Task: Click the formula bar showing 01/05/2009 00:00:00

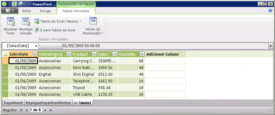Action: 165,46
